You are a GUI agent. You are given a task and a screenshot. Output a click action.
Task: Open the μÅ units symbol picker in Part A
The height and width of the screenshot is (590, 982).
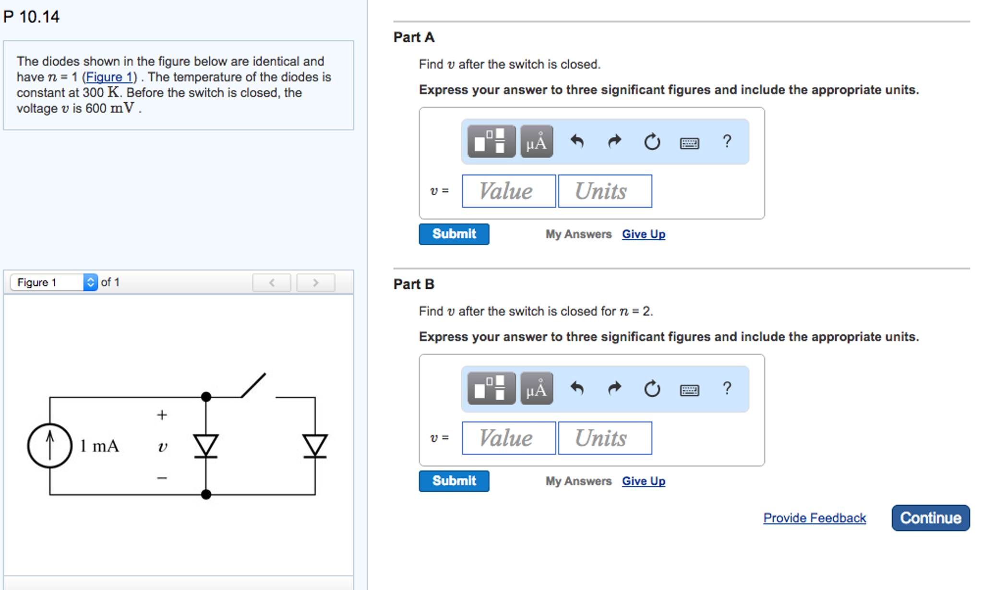536,142
